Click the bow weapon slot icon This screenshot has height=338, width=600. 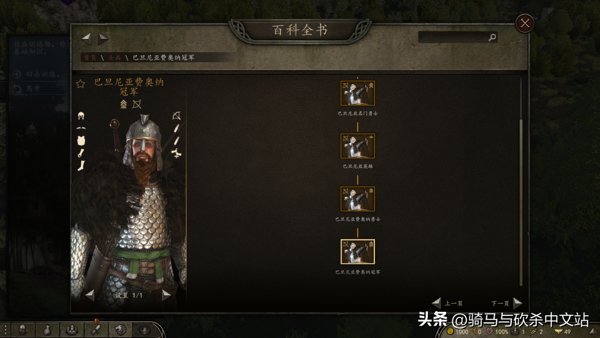[x=177, y=115]
